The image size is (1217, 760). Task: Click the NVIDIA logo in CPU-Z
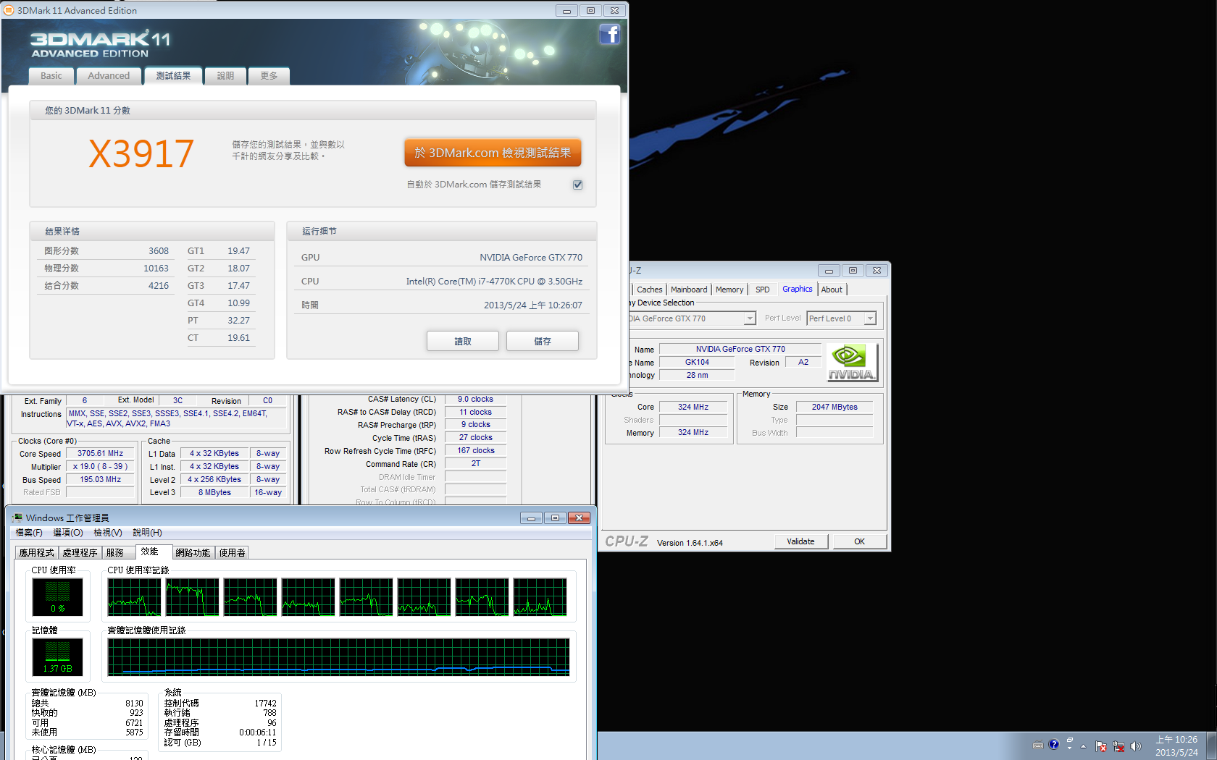tap(852, 362)
